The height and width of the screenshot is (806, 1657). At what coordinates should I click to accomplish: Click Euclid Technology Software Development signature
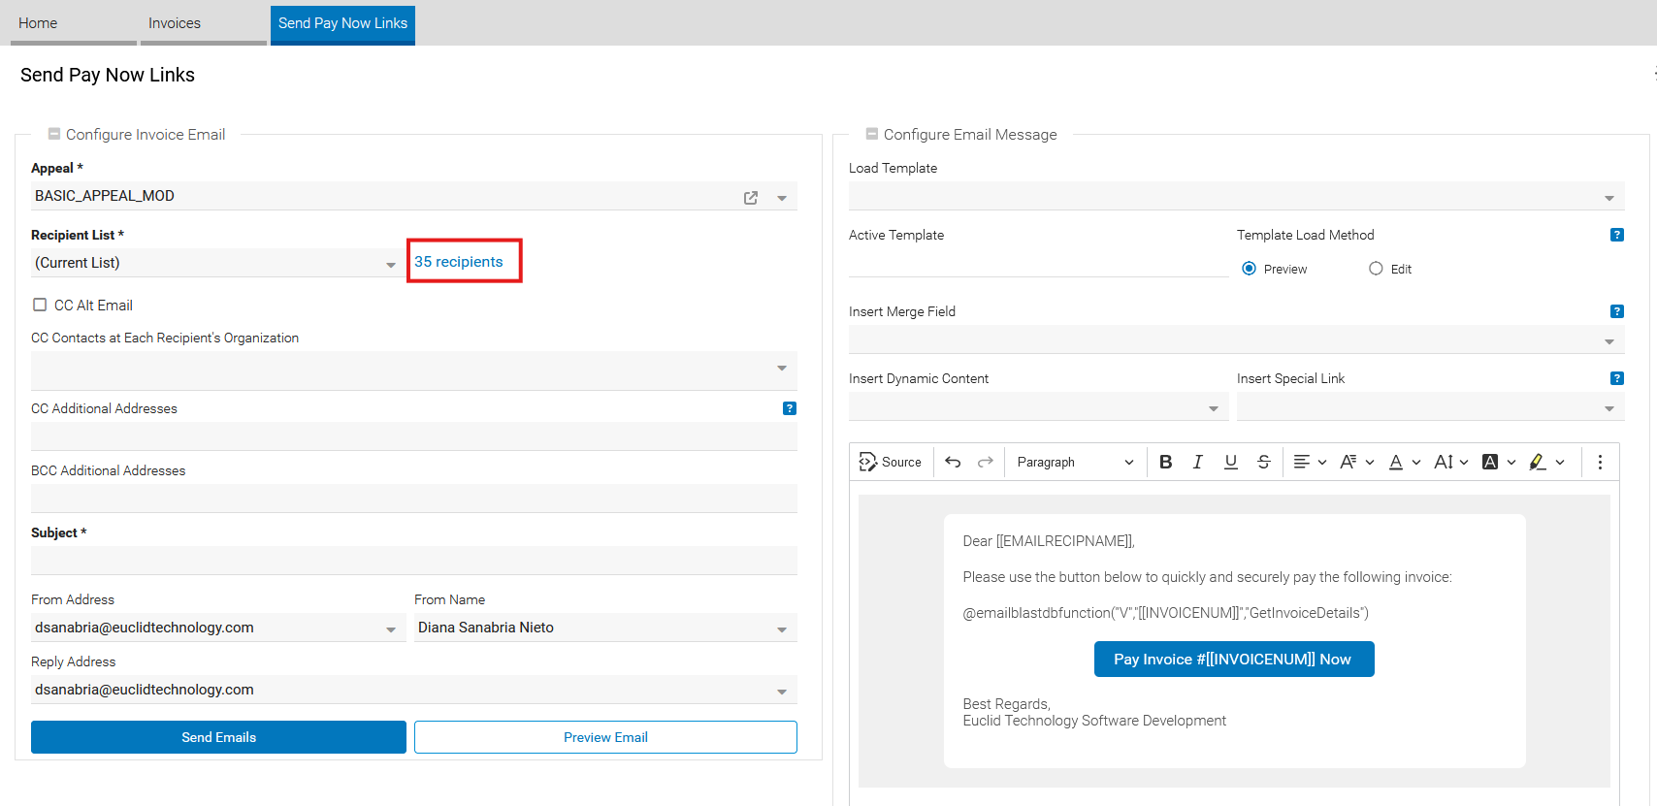pos(1094,721)
